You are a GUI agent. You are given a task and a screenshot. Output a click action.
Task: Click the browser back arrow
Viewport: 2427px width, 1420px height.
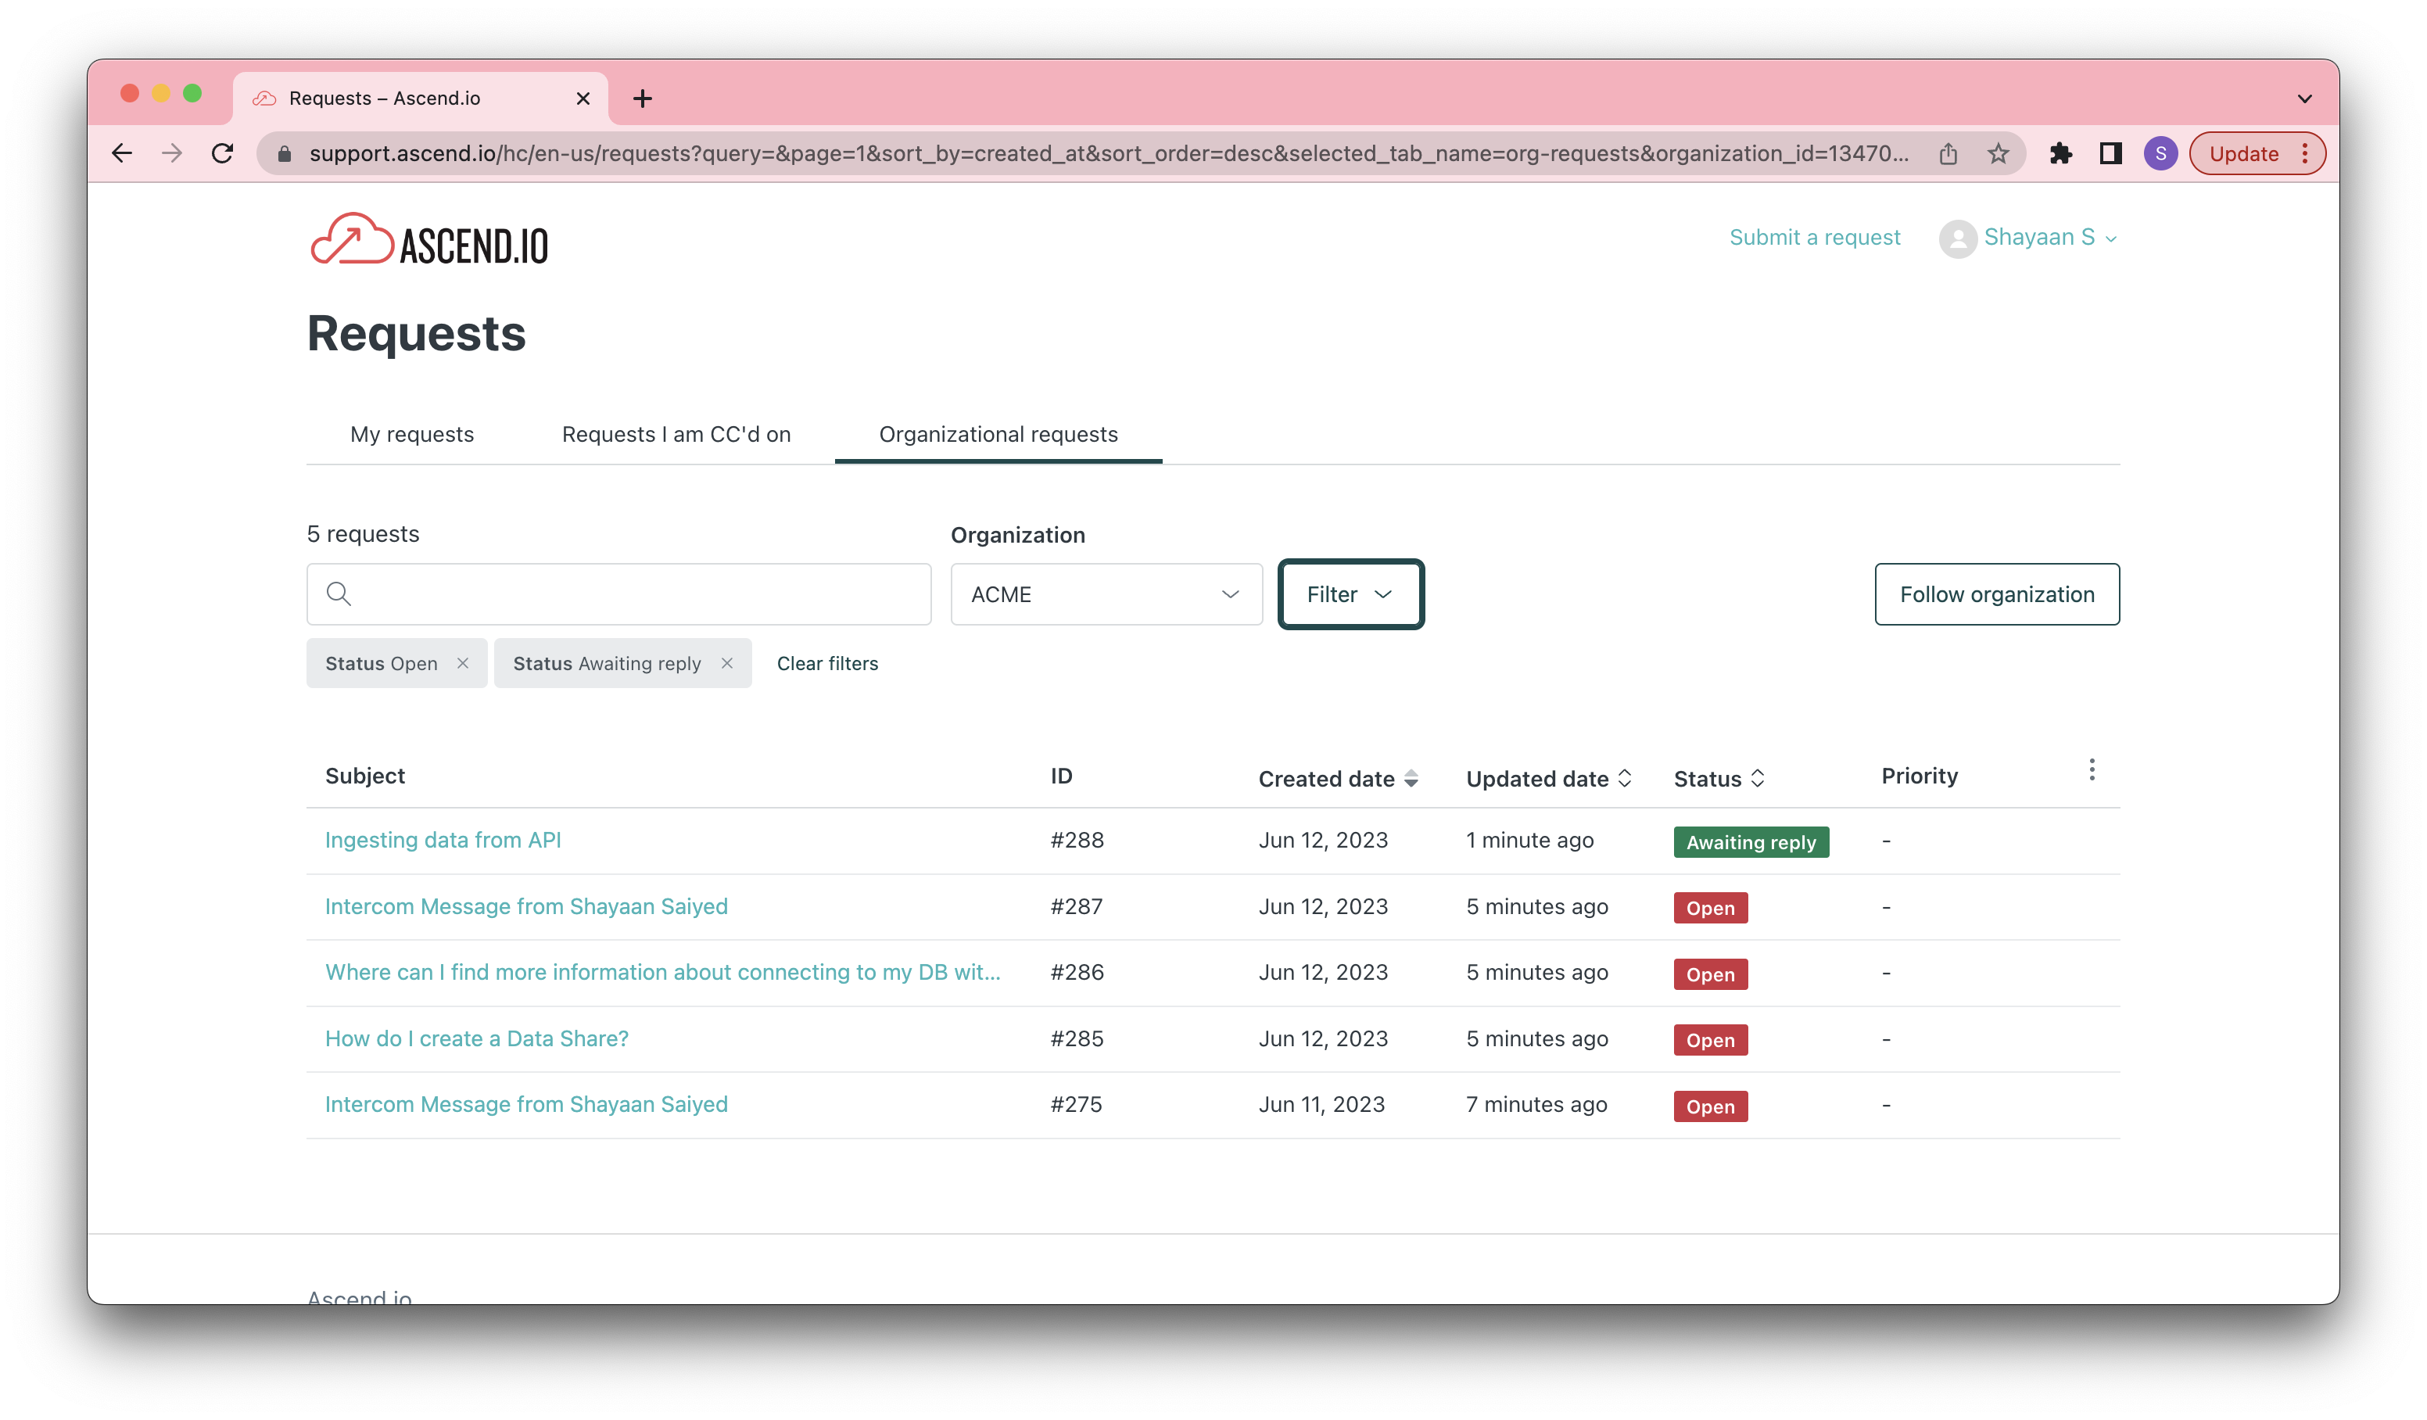point(122,153)
